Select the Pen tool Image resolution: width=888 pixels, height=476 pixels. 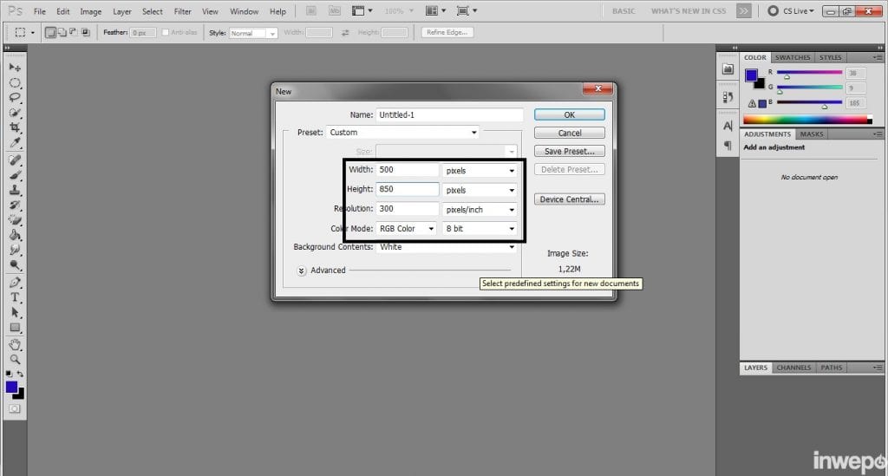[x=15, y=283]
